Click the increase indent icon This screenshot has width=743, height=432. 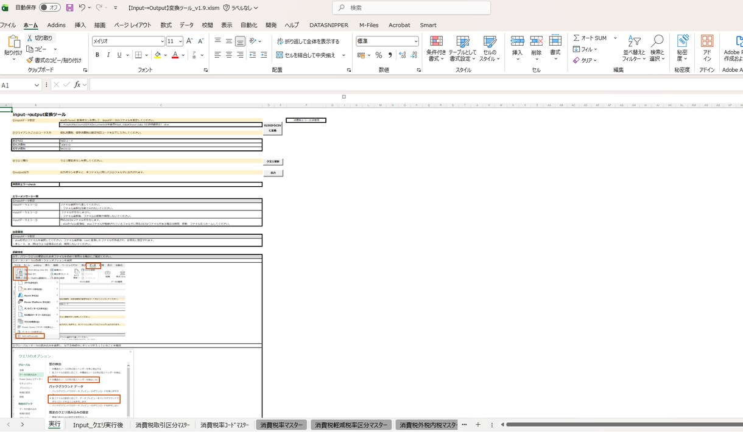(264, 55)
